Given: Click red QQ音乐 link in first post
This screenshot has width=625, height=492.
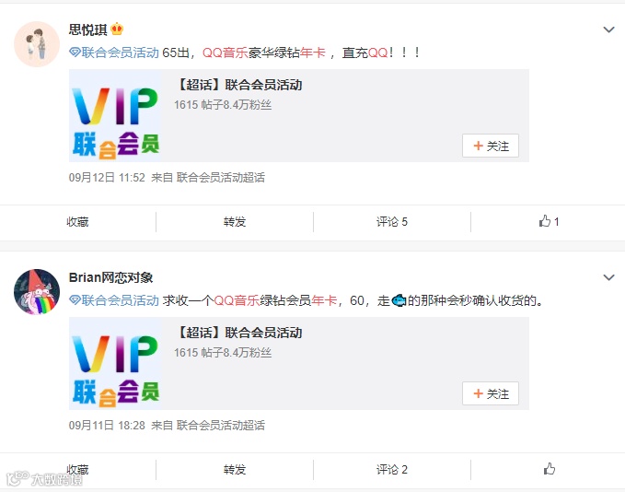Looking at the screenshot, I should click(x=226, y=53).
